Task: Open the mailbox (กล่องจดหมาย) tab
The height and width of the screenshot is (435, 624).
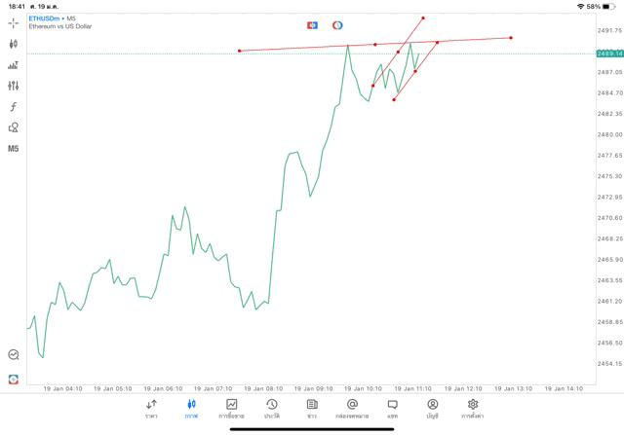Action: point(352,408)
